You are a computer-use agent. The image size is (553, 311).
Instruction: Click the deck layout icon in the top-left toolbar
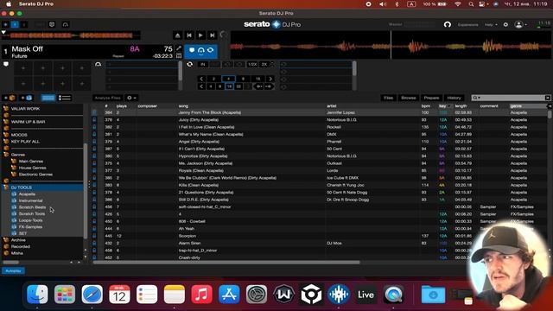(52, 24)
